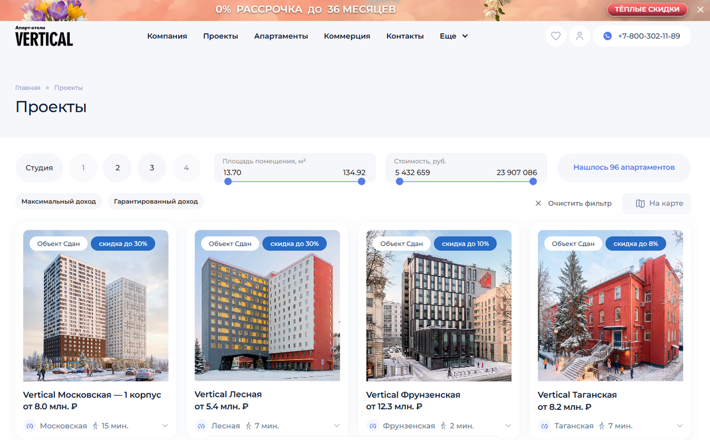Open Vertical Таганская building photo

click(611, 306)
